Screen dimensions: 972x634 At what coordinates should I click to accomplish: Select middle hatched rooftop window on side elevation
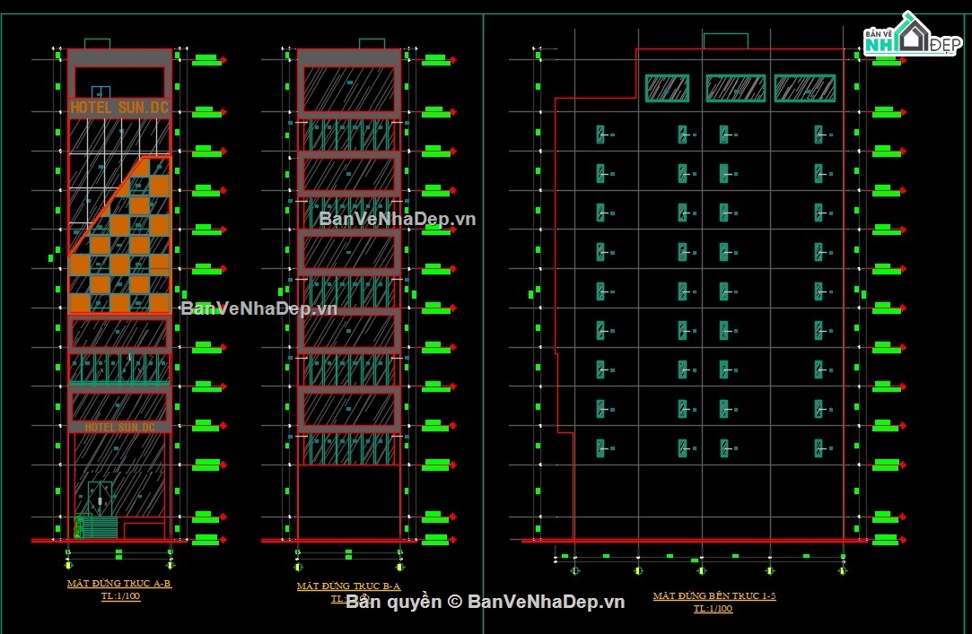click(736, 89)
